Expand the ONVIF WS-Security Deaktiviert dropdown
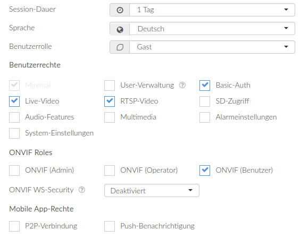The image size is (300, 238). (152, 190)
